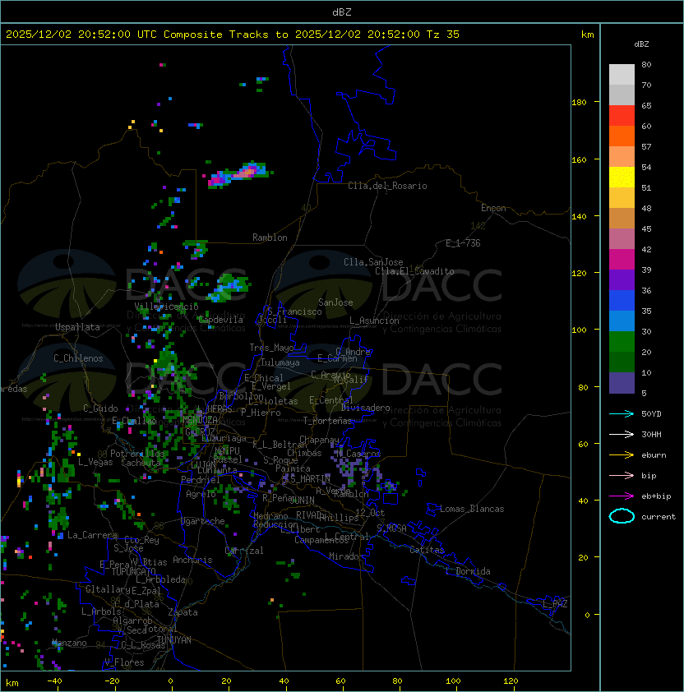This screenshot has width=684, height=692.
Task: Select the 'Ugarteche' map label
Action: [203, 521]
